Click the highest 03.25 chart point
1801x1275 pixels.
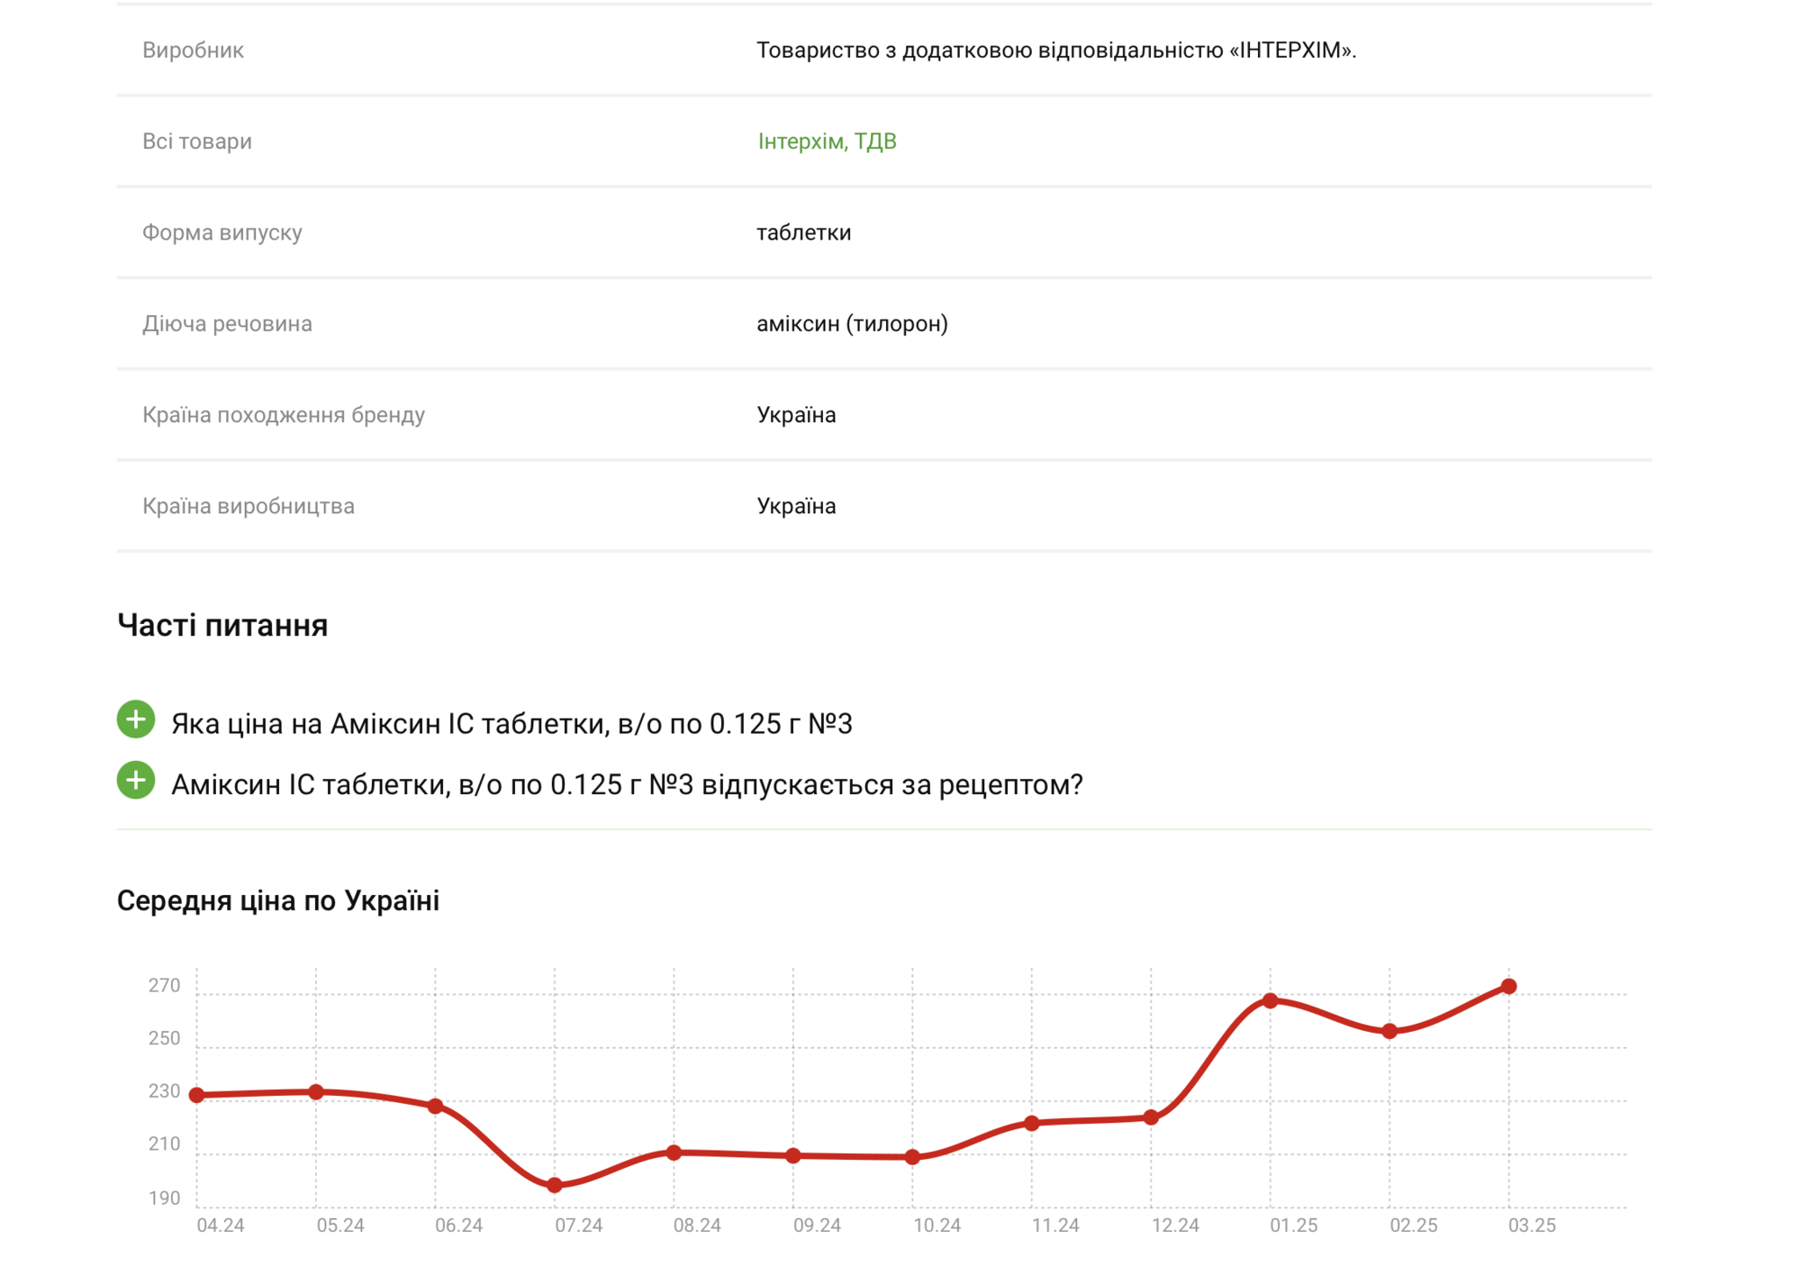pos(1509,987)
